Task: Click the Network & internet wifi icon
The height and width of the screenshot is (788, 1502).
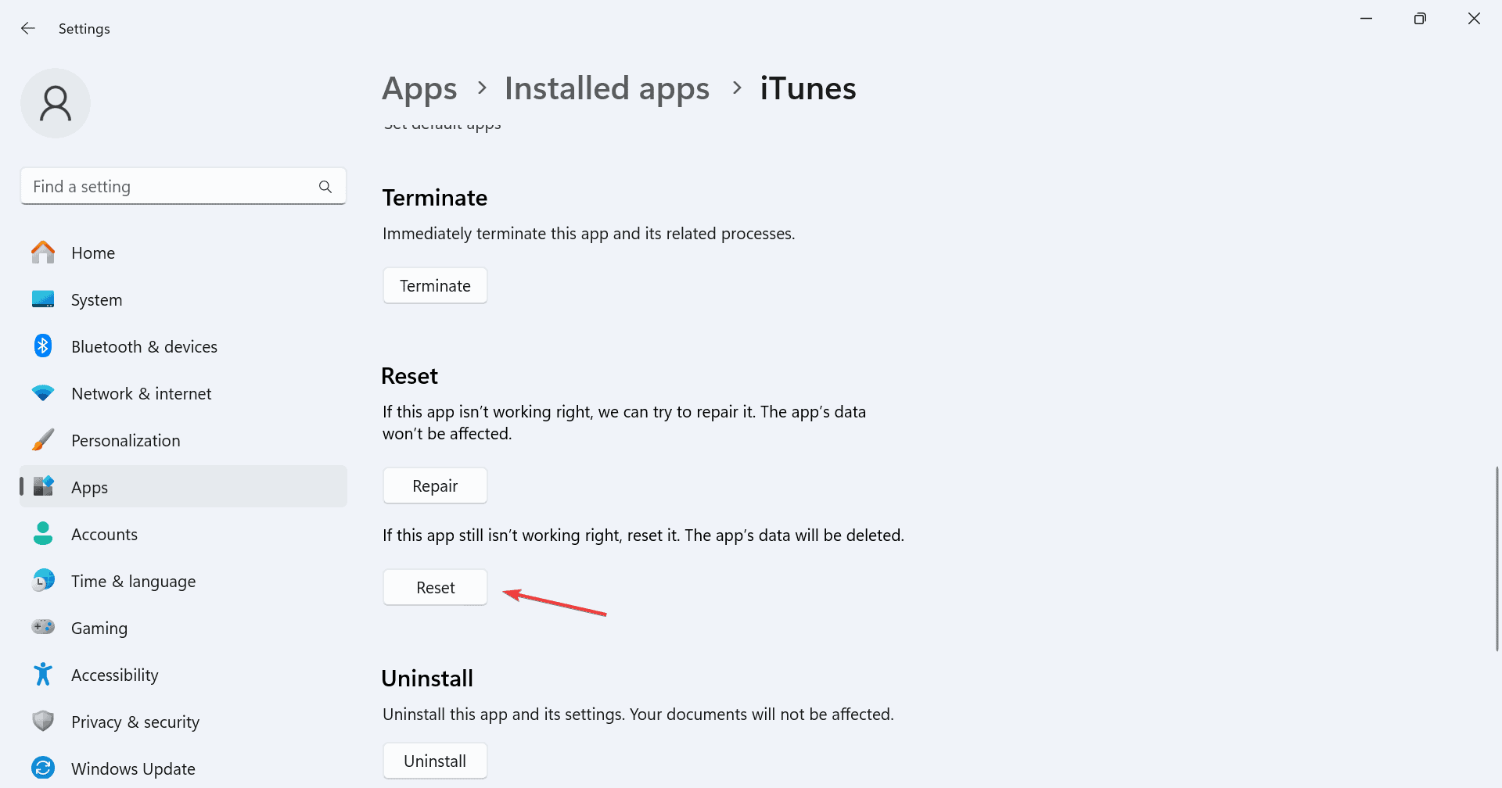Action: click(x=43, y=393)
